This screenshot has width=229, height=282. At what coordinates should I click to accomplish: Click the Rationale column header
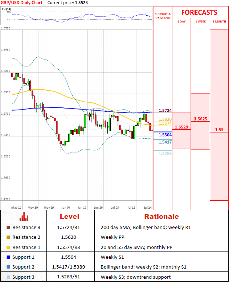pyautogui.click(x=161, y=217)
